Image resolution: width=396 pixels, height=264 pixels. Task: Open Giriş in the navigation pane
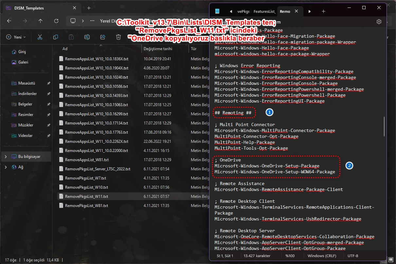coord(22,52)
